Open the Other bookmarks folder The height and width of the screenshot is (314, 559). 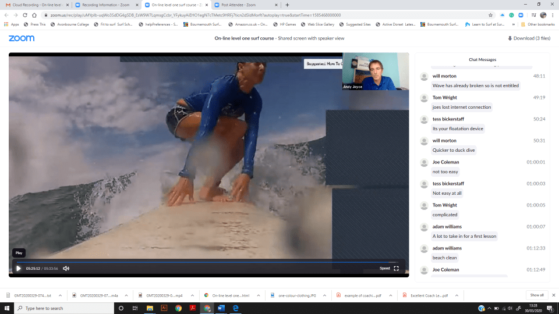[537, 24]
